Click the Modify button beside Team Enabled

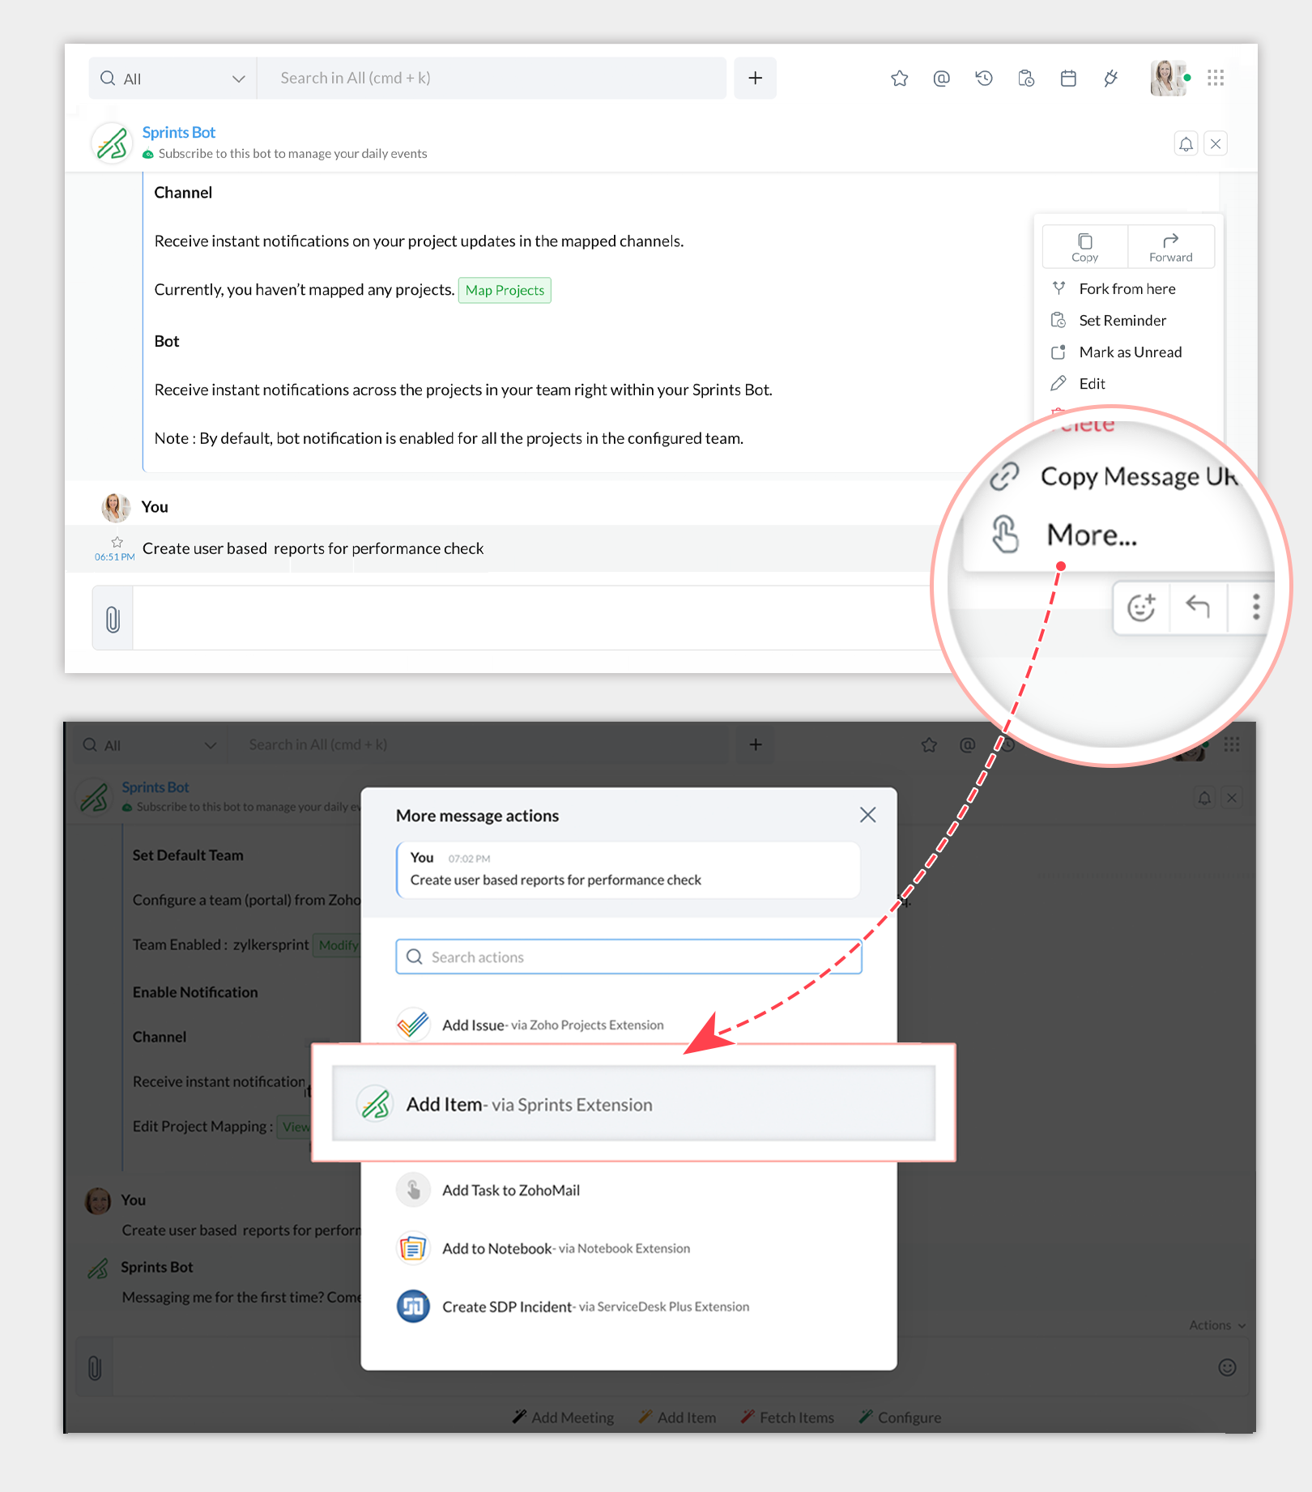click(338, 945)
